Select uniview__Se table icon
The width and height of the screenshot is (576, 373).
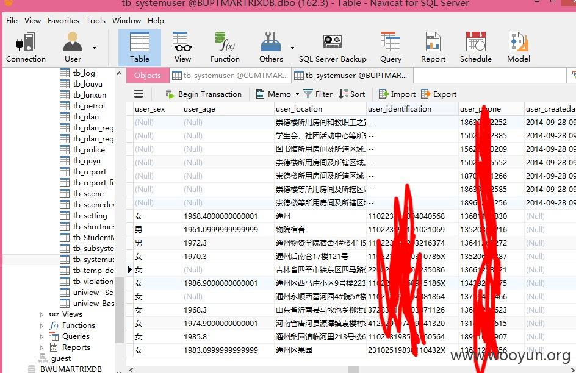click(65, 293)
